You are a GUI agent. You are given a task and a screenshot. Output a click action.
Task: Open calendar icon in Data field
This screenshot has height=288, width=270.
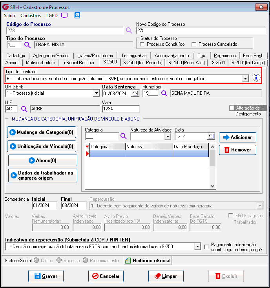click(211, 136)
